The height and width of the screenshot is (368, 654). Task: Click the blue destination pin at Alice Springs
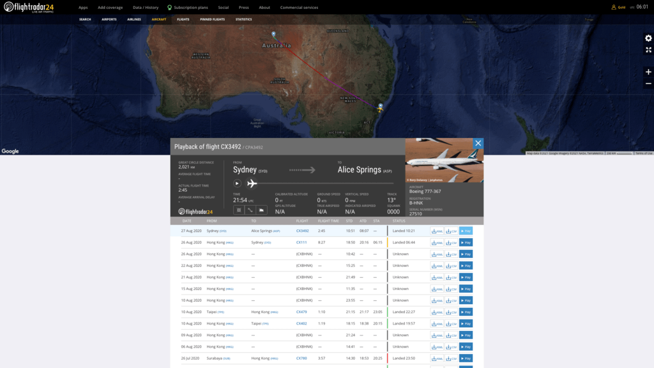(273, 34)
